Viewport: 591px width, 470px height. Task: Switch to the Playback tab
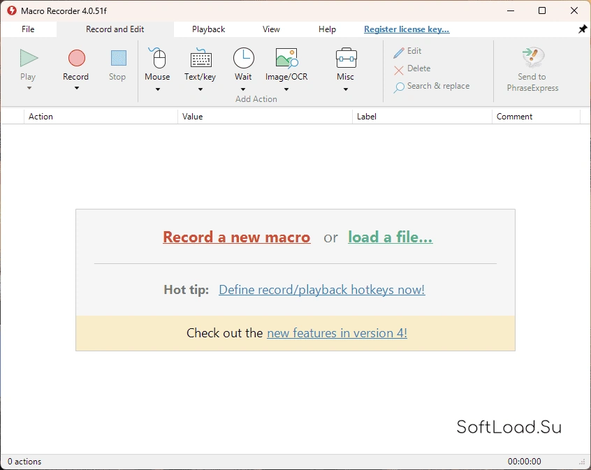(x=208, y=29)
